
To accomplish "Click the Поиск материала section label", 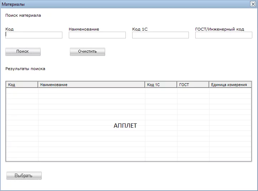I will click(23, 15).
